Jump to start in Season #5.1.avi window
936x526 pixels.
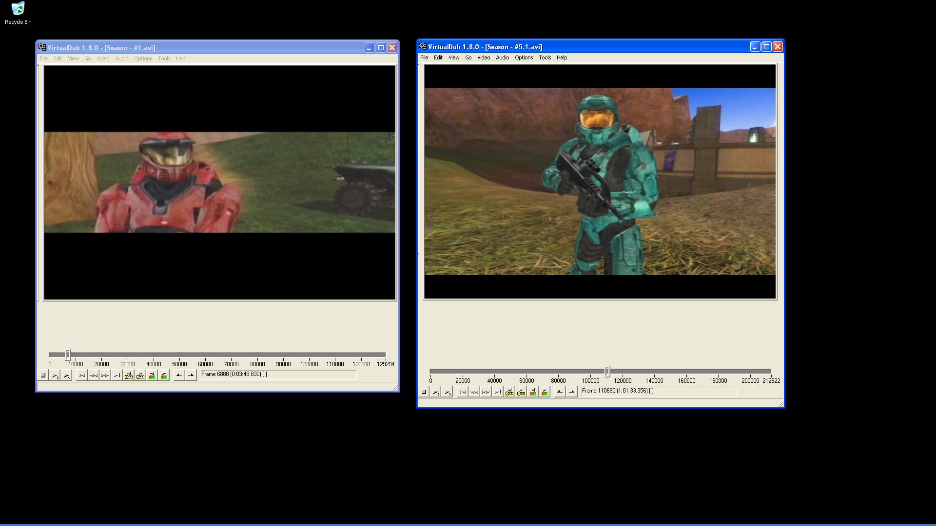[463, 392]
